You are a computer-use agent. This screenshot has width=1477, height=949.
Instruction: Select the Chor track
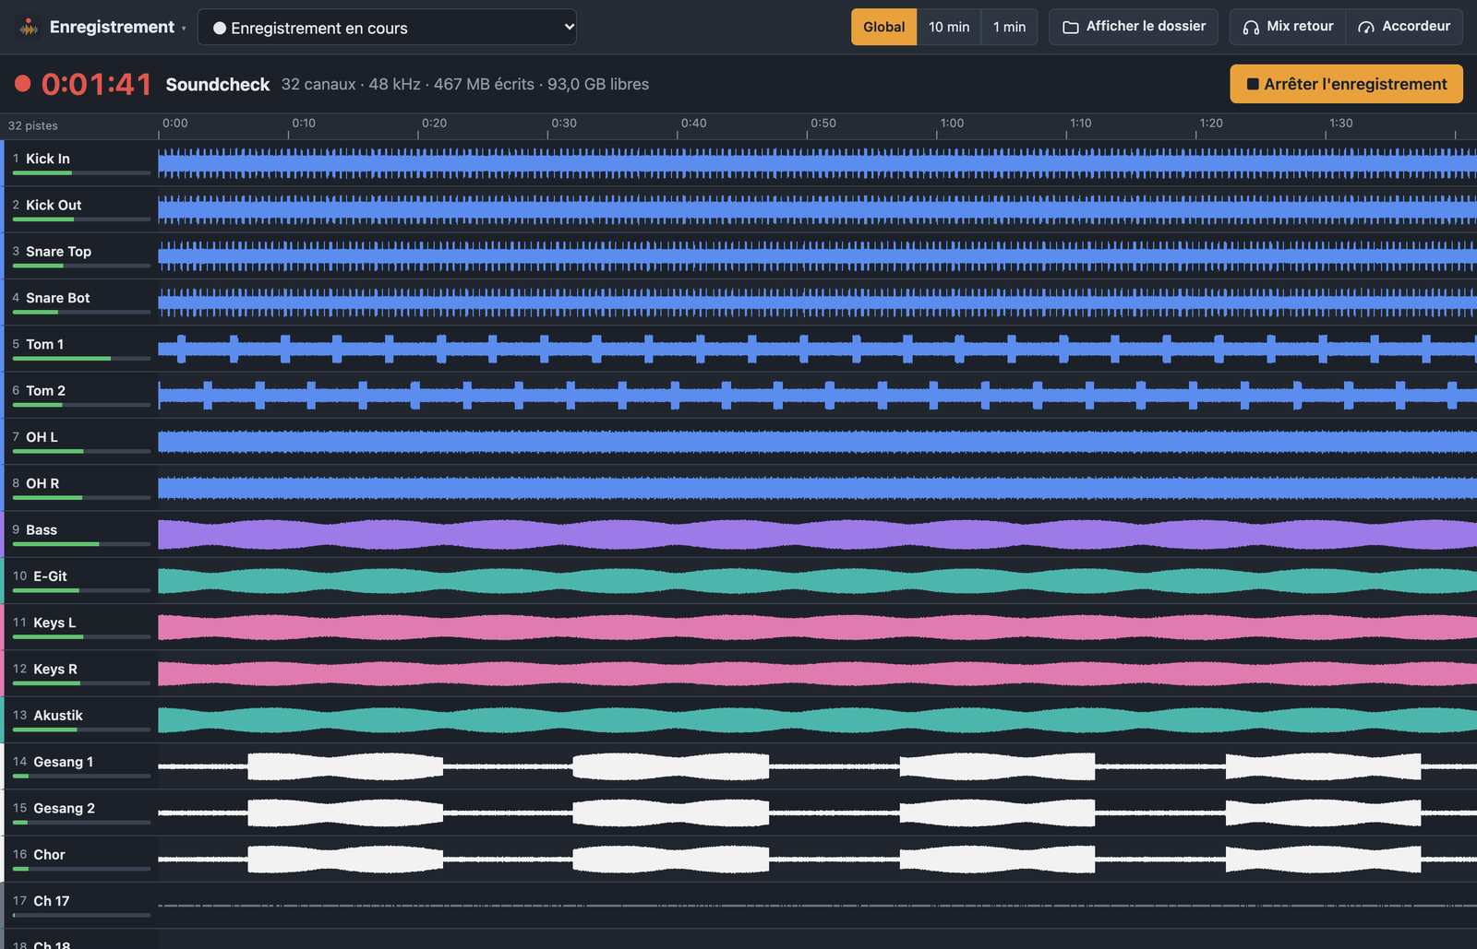[x=81, y=860]
